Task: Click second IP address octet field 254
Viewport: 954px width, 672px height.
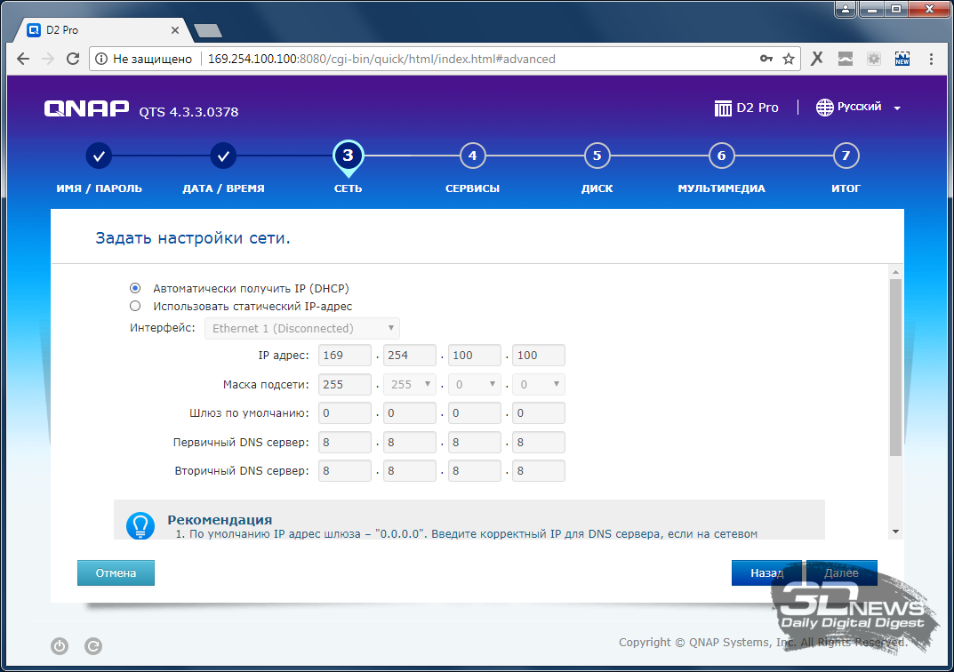Action: coord(410,356)
